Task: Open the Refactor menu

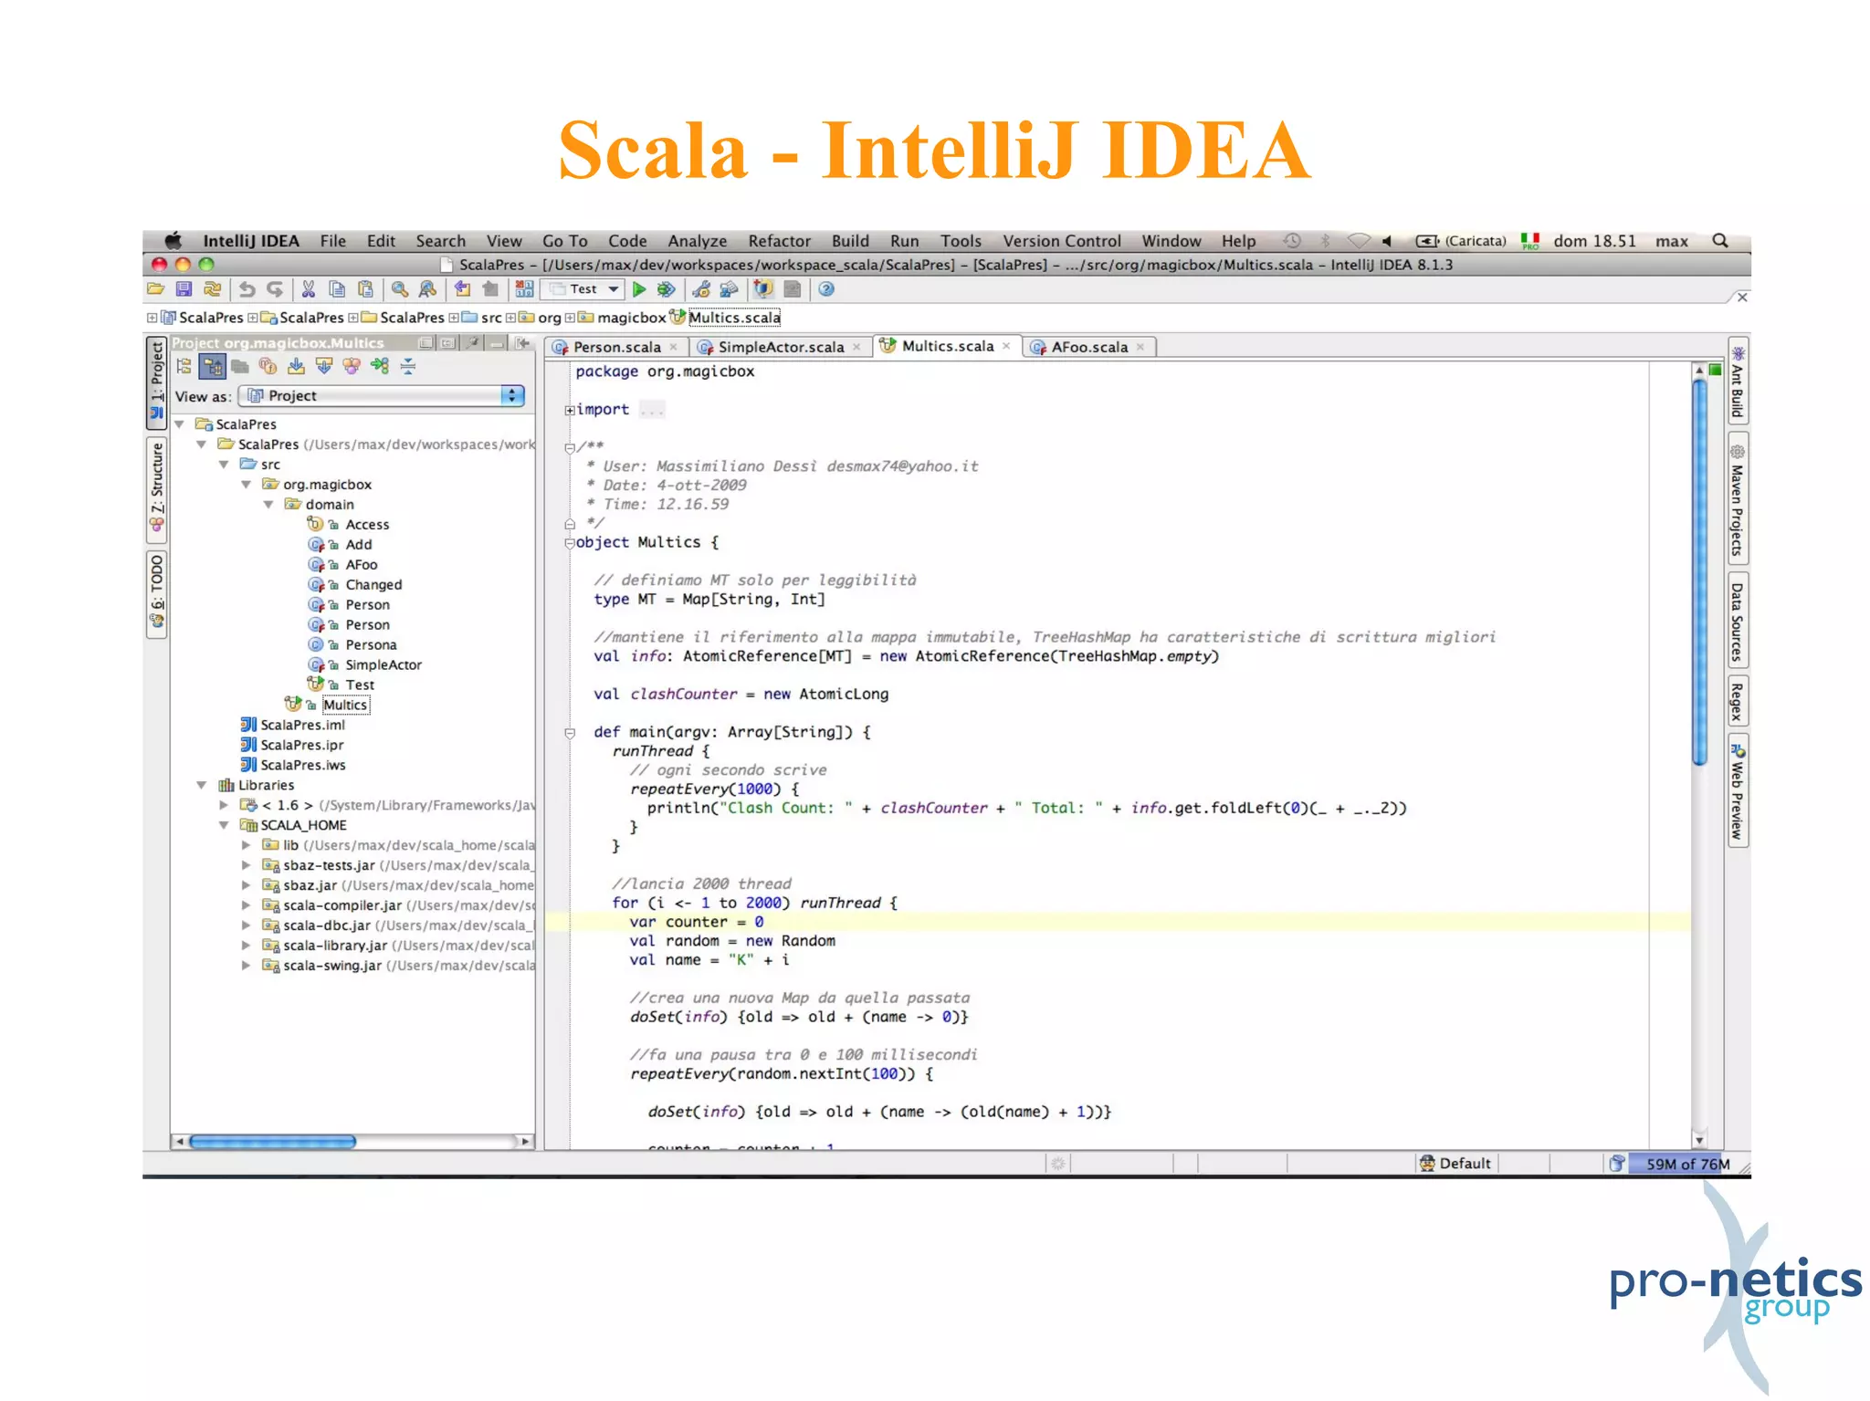Action: (x=779, y=241)
